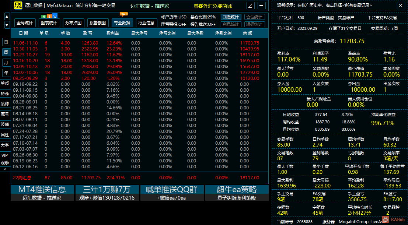Open 行业信息 view

[x=146, y=23]
